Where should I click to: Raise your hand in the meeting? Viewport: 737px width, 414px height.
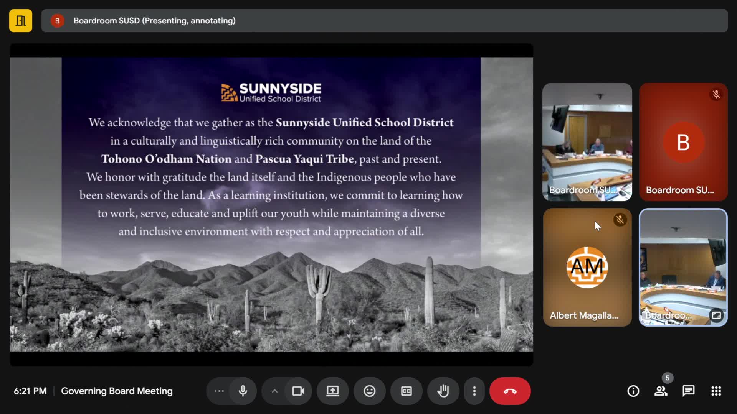[x=443, y=391]
